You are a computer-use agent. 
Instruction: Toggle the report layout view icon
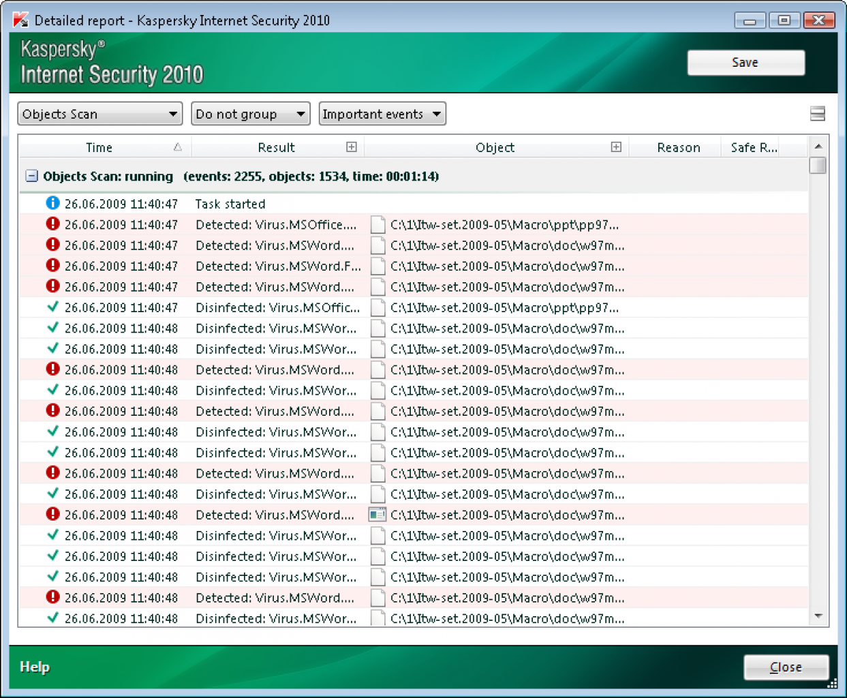pyautogui.click(x=817, y=114)
